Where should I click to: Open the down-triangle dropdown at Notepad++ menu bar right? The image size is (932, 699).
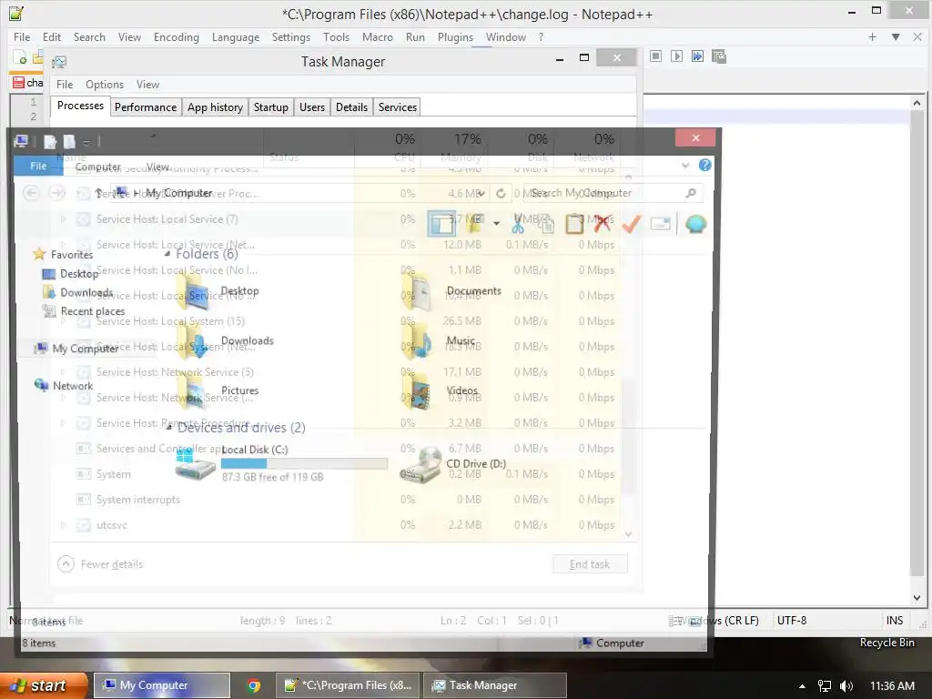[x=896, y=36]
